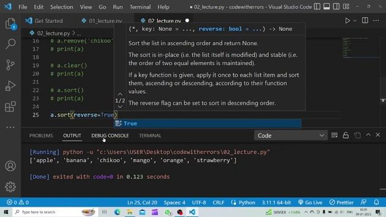Toggle the secondary side bar layout icon

[337, 7]
